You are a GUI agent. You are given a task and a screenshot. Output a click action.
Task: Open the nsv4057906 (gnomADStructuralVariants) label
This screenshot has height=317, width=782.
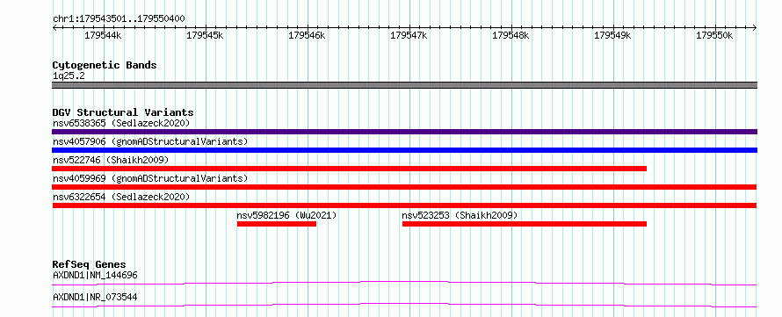tap(150, 141)
